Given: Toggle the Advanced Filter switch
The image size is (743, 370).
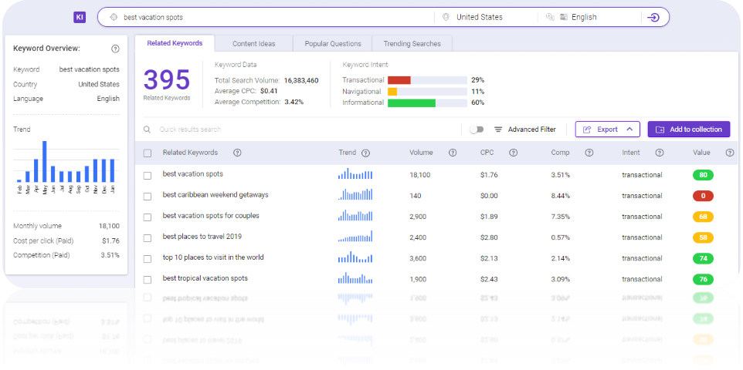Looking at the screenshot, I should 477,129.
